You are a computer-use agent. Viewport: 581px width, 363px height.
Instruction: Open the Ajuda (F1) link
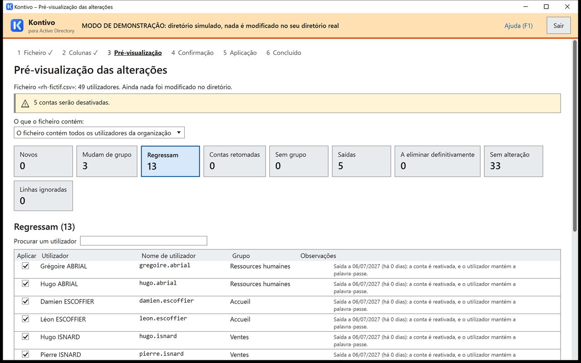click(518, 26)
